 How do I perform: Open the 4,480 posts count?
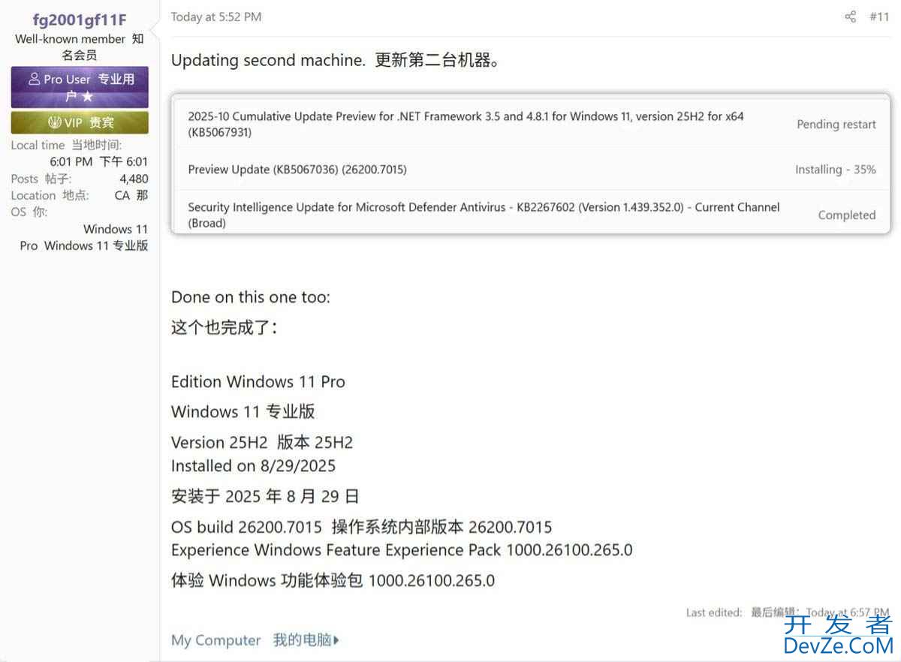[134, 179]
